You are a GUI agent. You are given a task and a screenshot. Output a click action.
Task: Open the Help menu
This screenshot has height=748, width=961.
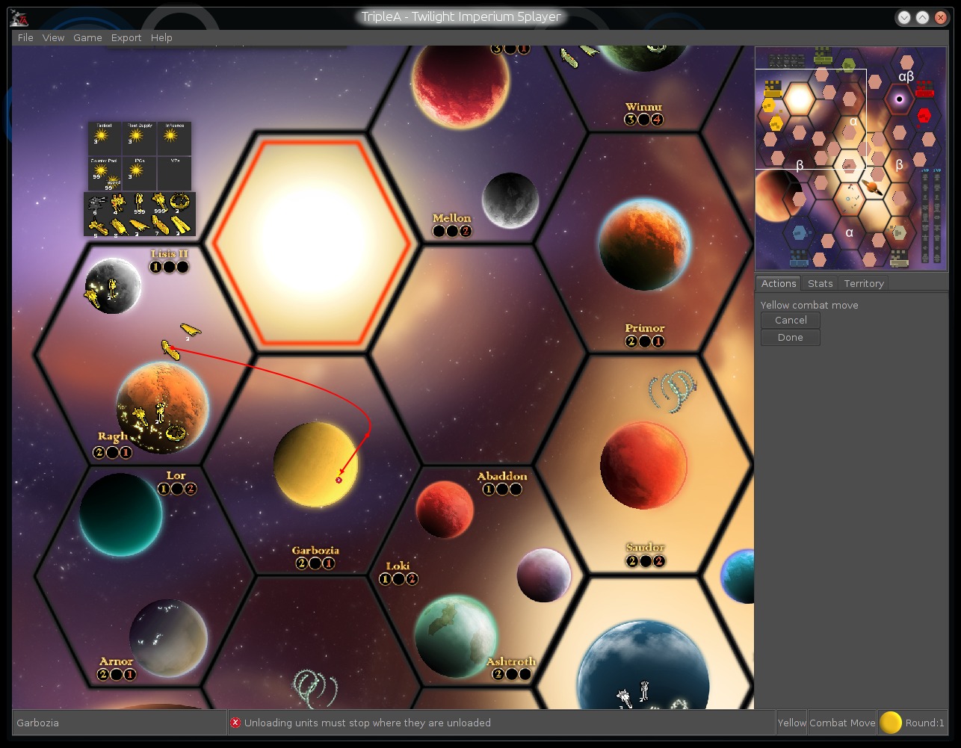click(x=161, y=37)
